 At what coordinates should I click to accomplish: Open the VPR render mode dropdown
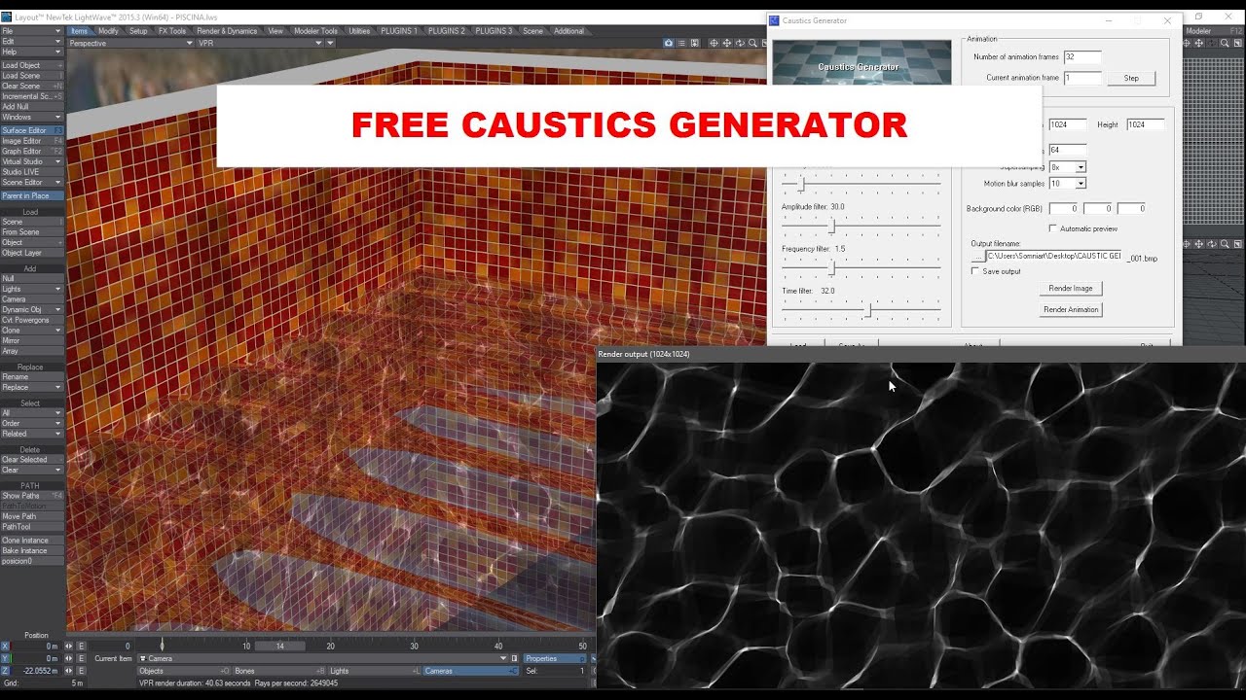click(x=260, y=43)
